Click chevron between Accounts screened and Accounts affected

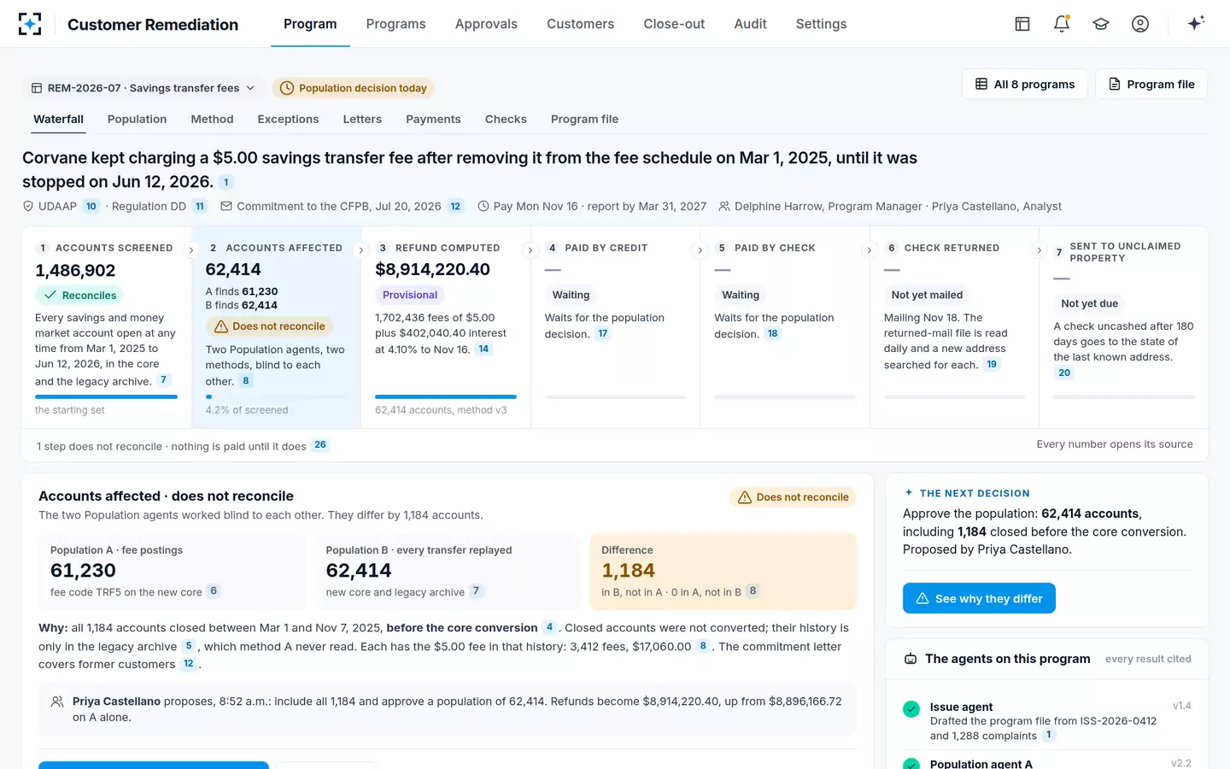191,250
